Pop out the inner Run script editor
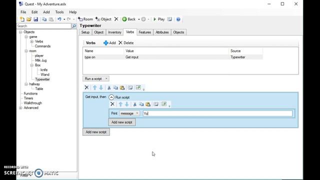320x180 pixels. coord(164,104)
